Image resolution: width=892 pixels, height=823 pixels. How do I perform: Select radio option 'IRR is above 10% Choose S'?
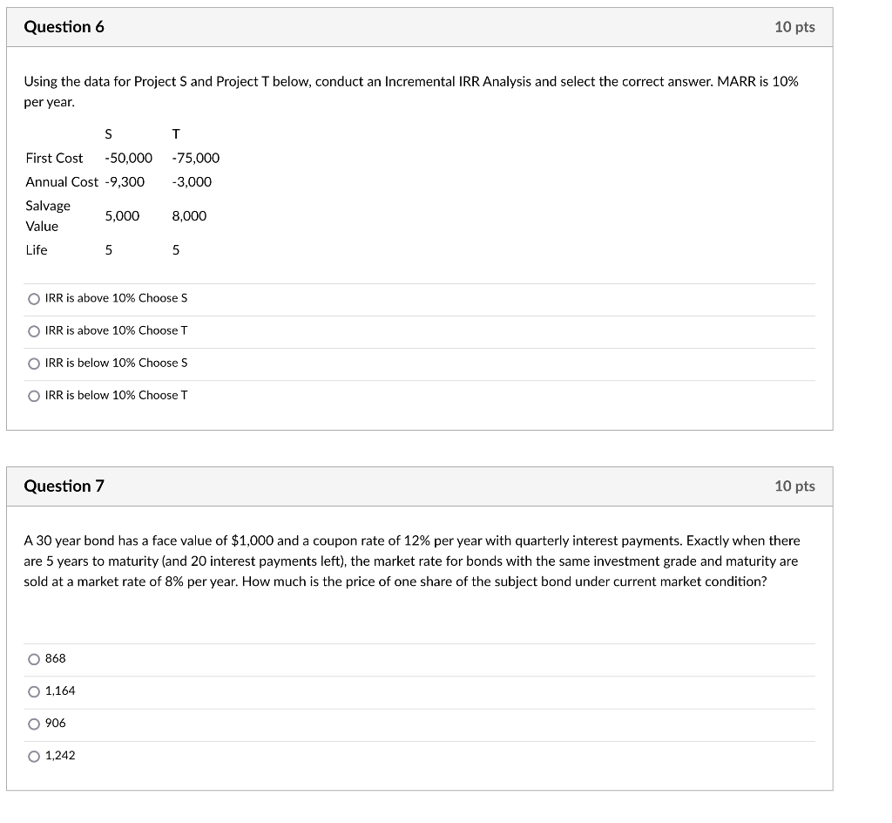tap(33, 297)
